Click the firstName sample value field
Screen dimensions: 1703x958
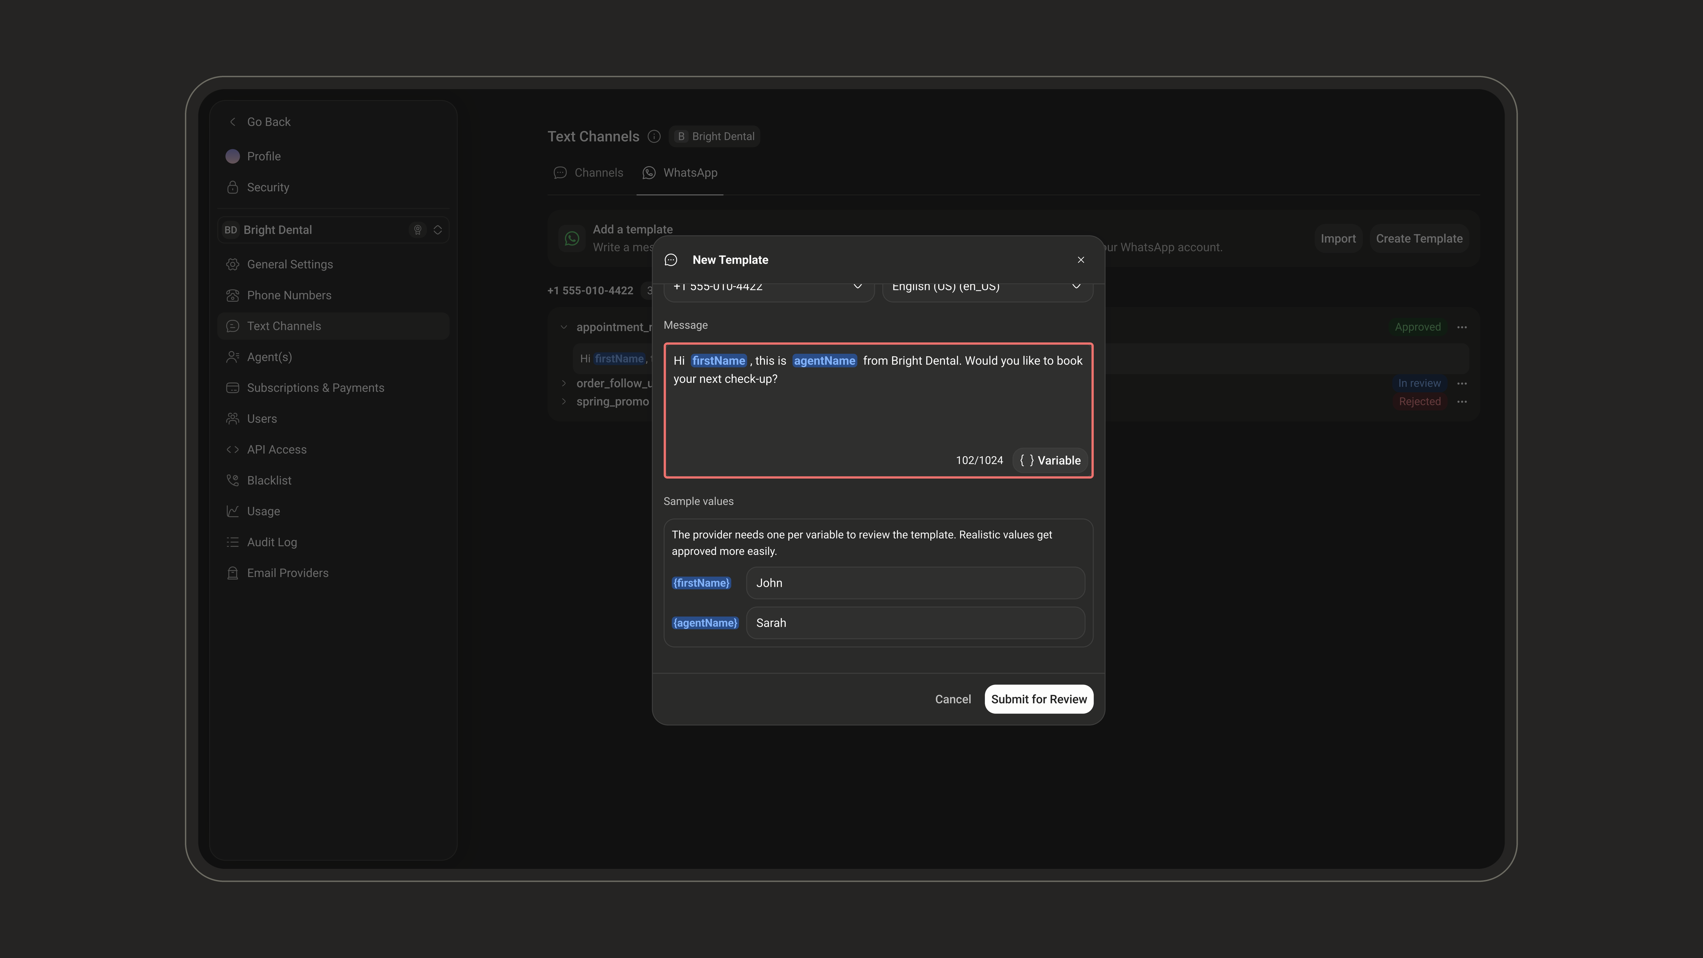915,583
